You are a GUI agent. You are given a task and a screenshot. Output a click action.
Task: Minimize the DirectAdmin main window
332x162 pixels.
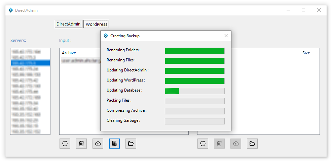[x=288, y=10]
